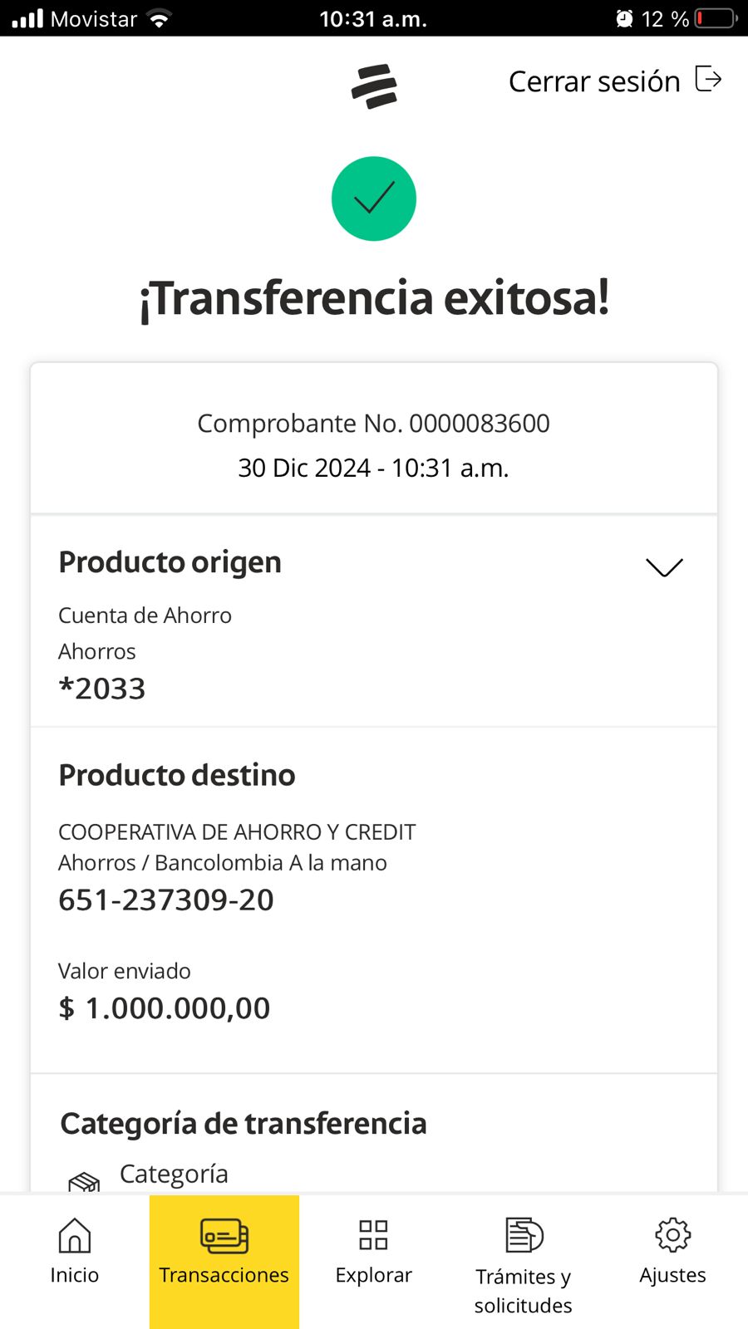Tap the Valor enviado amount $ 1.000.000,00
The image size is (748, 1329).
(x=165, y=1008)
